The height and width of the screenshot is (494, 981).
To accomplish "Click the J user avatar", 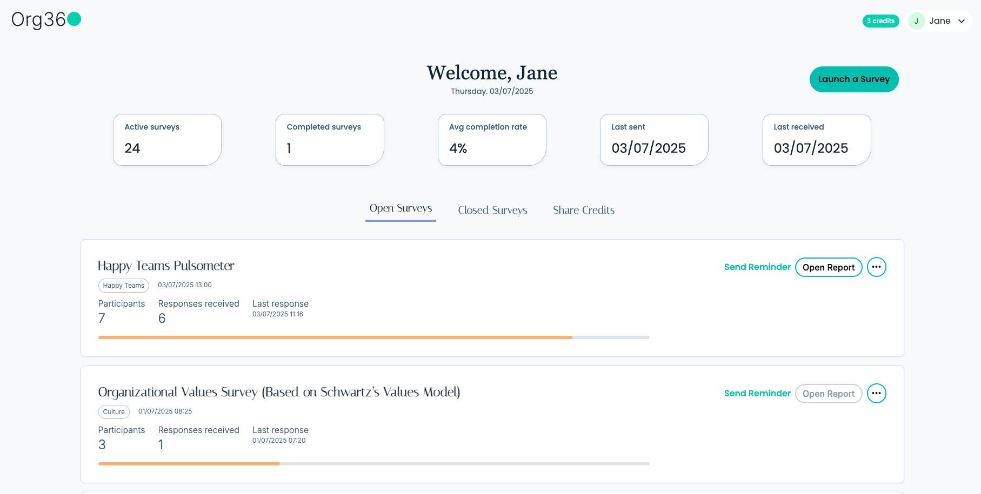I will [916, 21].
